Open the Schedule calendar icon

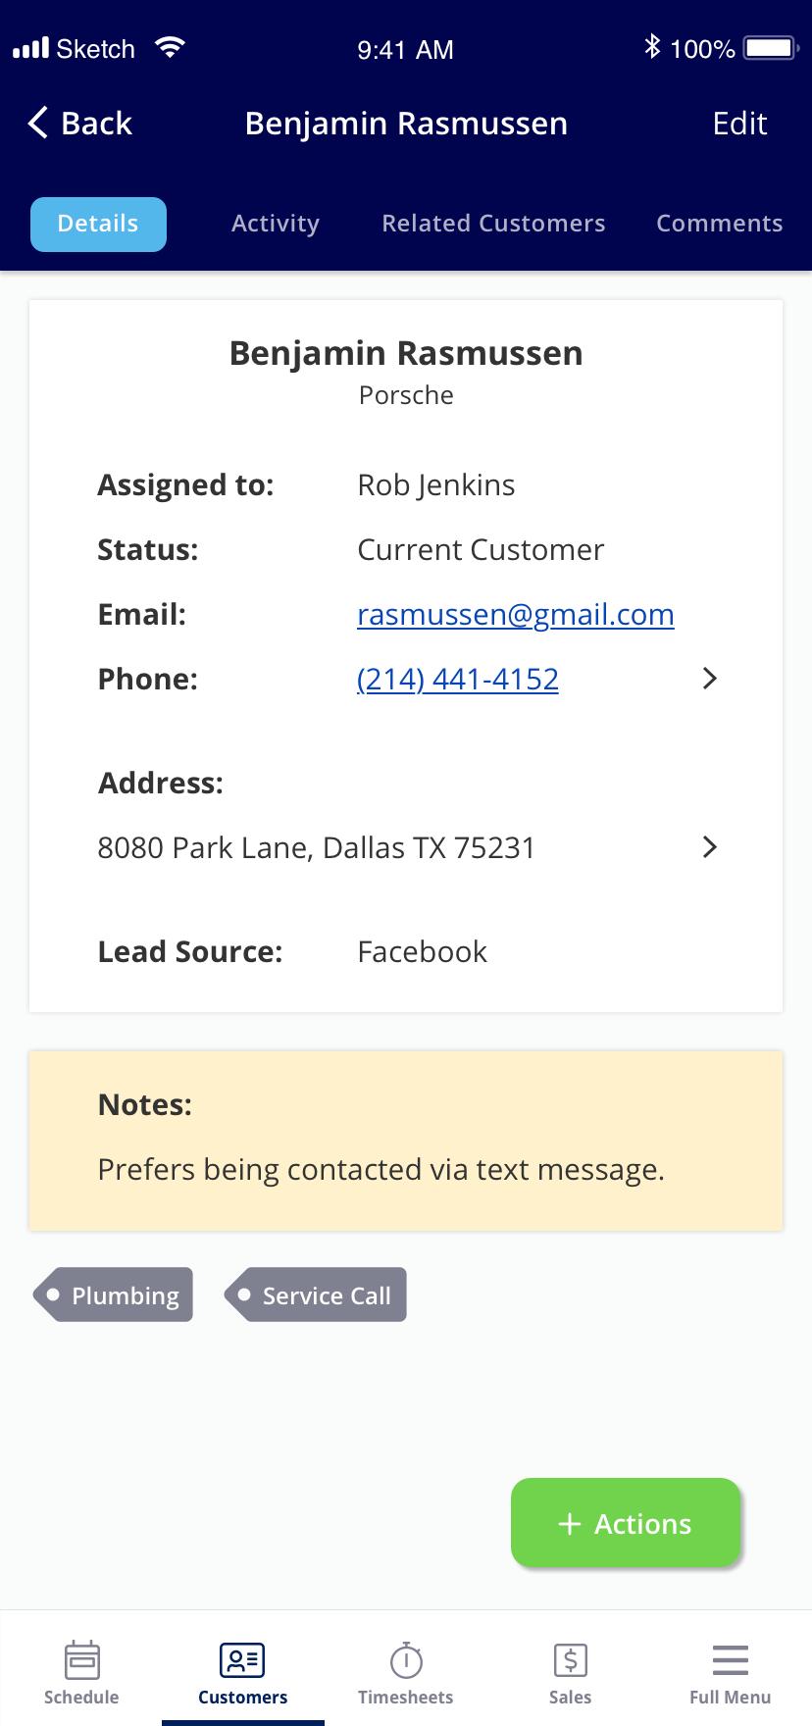[81, 1659]
